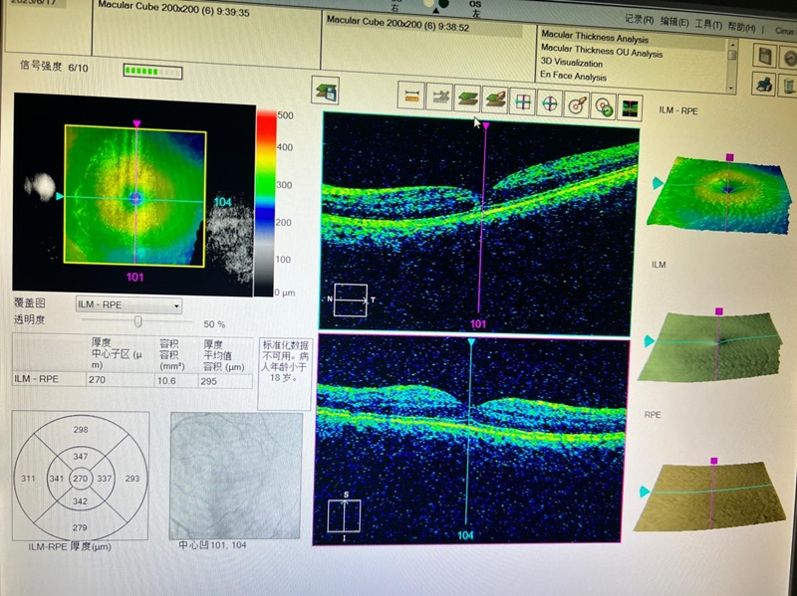Open the ILM - RPE overlay dropdown

click(x=129, y=305)
